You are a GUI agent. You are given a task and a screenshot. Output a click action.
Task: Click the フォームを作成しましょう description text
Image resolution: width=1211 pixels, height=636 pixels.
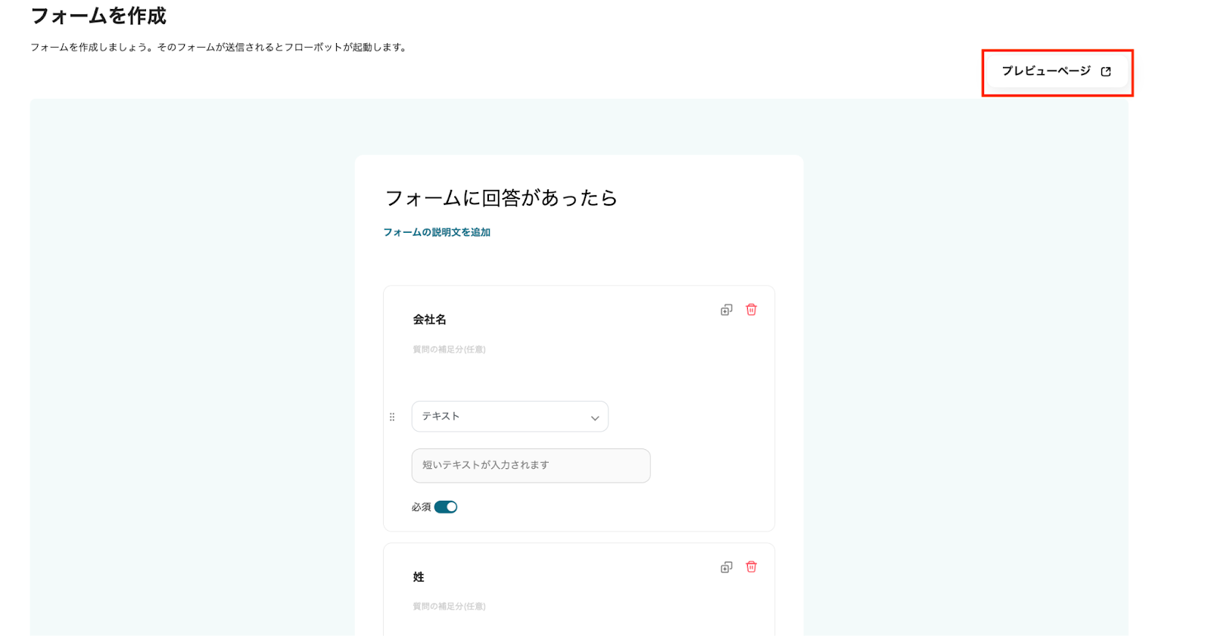click(x=220, y=47)
